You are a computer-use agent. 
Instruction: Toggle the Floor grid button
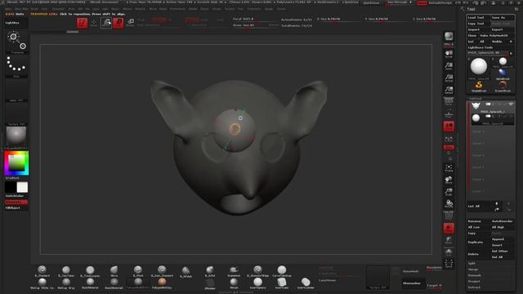pyautogui.click(x=449, y=114)
